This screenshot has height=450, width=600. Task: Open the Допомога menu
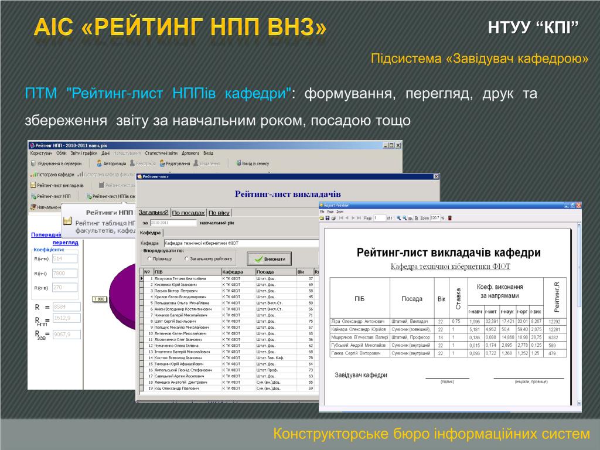(190, 153)
